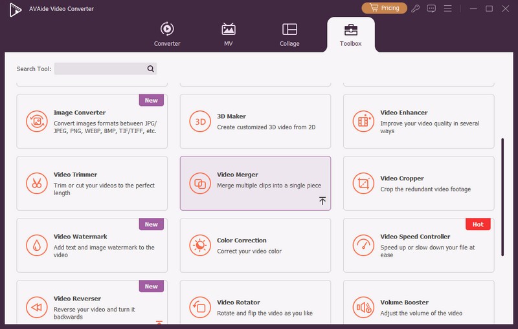Click the New badge on Image Converter
The height and width of the screenshot is (329, 518).
pyautogui.click(x=152, y=100)
